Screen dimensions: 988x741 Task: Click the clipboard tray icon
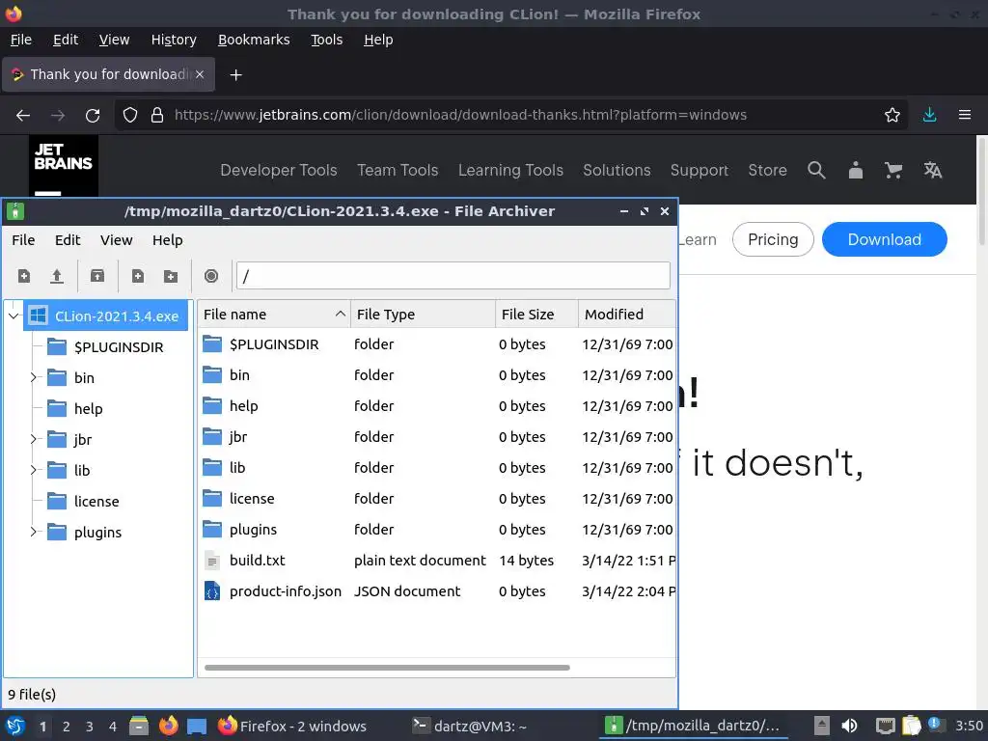coord(911,726)
